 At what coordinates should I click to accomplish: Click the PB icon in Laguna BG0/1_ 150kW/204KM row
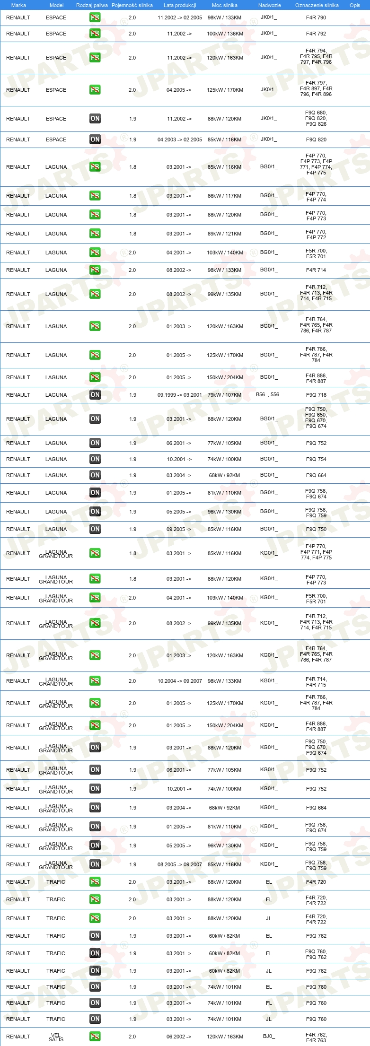(95, 377)
